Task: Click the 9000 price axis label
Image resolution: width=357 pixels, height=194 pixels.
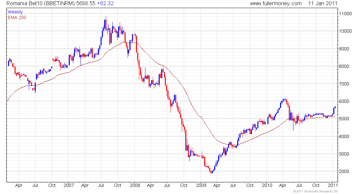Action: pos(344,49)
